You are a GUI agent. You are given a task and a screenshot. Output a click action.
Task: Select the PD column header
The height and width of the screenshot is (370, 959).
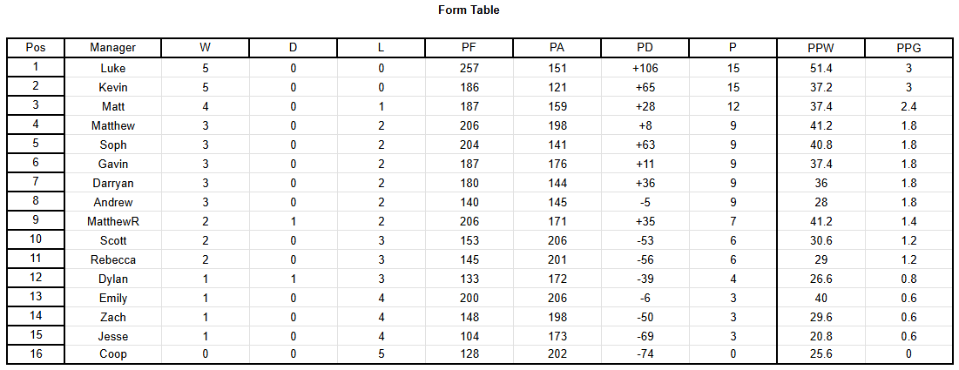coord(645,48)
